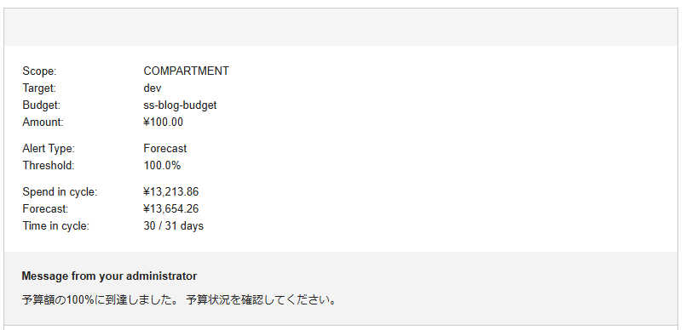686x330 pixels.
Task: Click the Message from your administrator heading
Action: 109,276
